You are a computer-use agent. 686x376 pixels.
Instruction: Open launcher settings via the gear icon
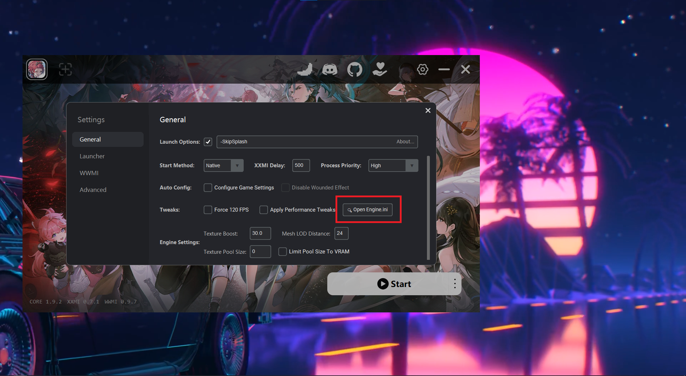tap(423, 69)
